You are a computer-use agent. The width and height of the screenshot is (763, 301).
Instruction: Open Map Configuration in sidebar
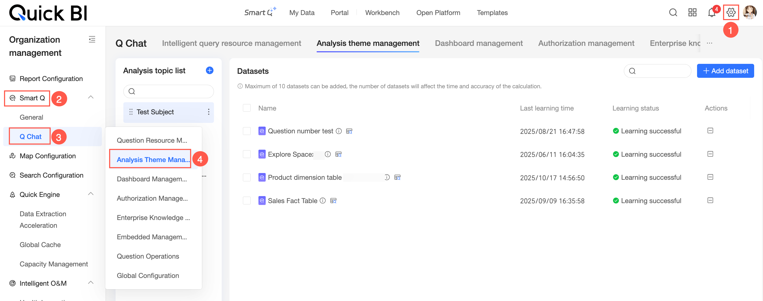[x=47, y=156]
